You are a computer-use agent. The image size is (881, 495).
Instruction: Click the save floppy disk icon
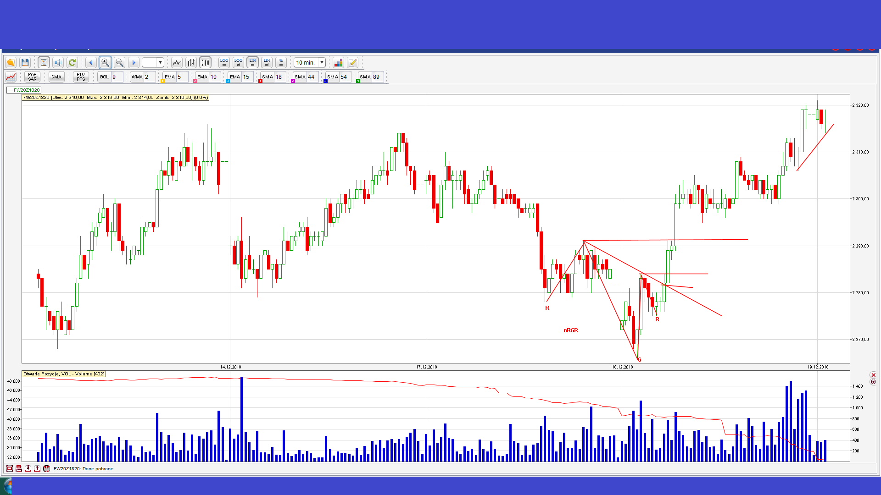25,62
